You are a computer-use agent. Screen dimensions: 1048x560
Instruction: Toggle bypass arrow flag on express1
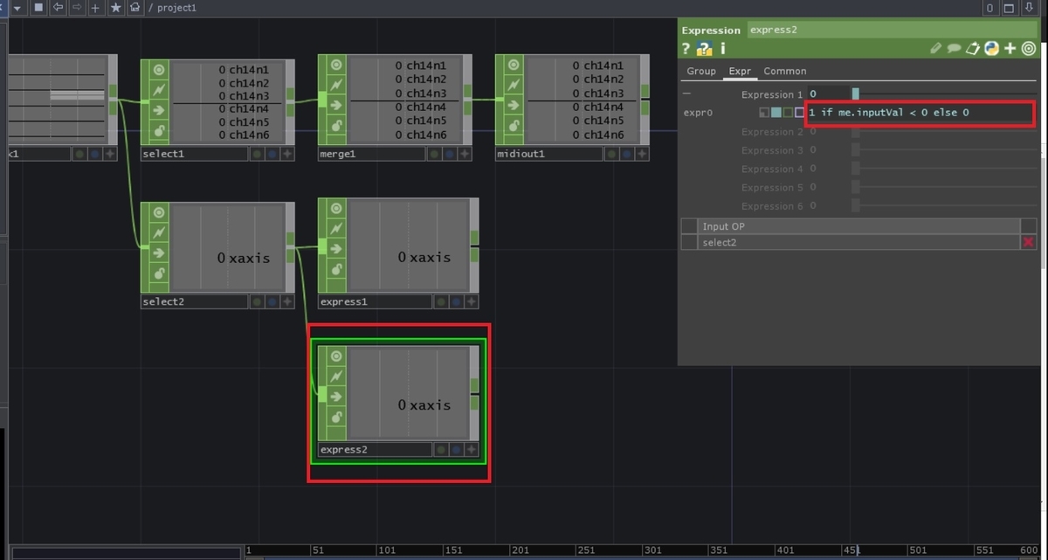pos(336,249)
